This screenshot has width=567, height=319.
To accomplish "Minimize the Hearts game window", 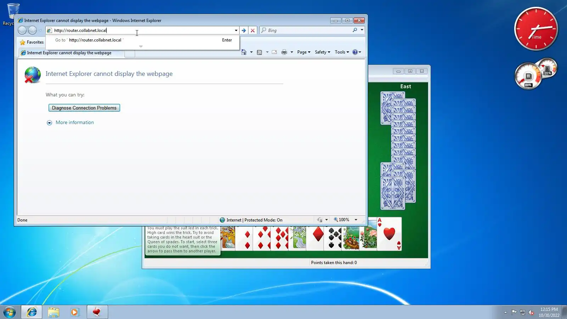I will (x=398, y=71).
